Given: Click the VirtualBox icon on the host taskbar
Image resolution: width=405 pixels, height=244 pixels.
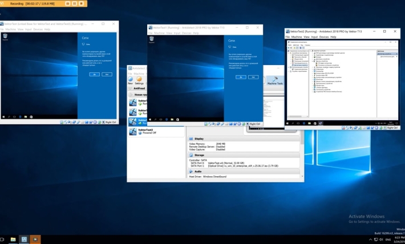Looking at the screenshot, I should (25, 239).
